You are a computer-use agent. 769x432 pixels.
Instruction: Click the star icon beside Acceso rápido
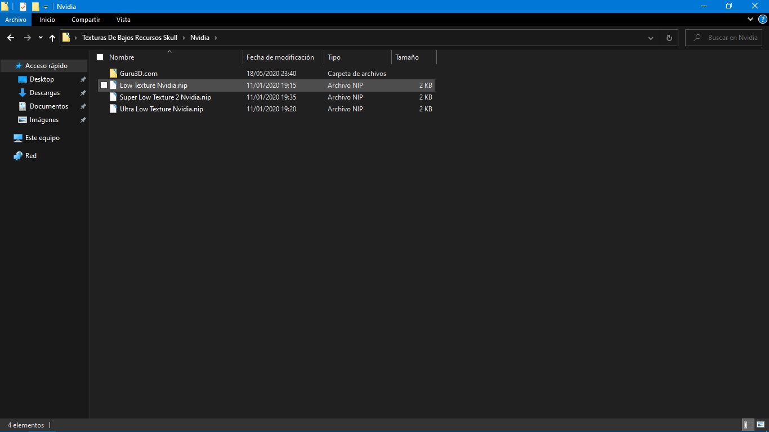tap(19, 66)
